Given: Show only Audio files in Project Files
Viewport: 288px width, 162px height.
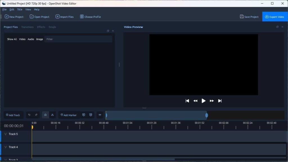Looking at the screenshot, I should [31, 39].
